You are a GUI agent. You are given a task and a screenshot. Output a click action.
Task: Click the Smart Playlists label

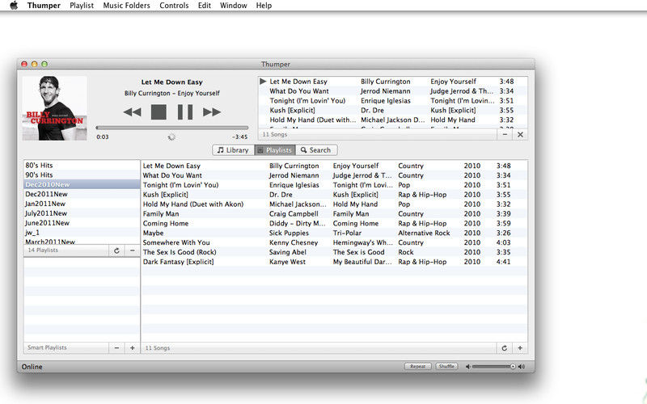[47, 347]
